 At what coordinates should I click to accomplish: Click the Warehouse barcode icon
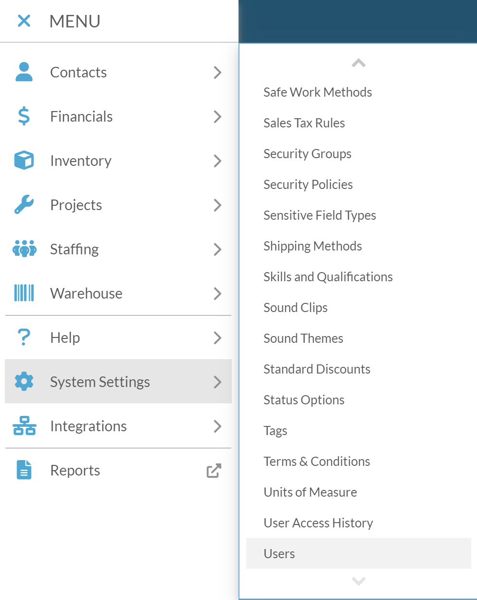point(24,293)
